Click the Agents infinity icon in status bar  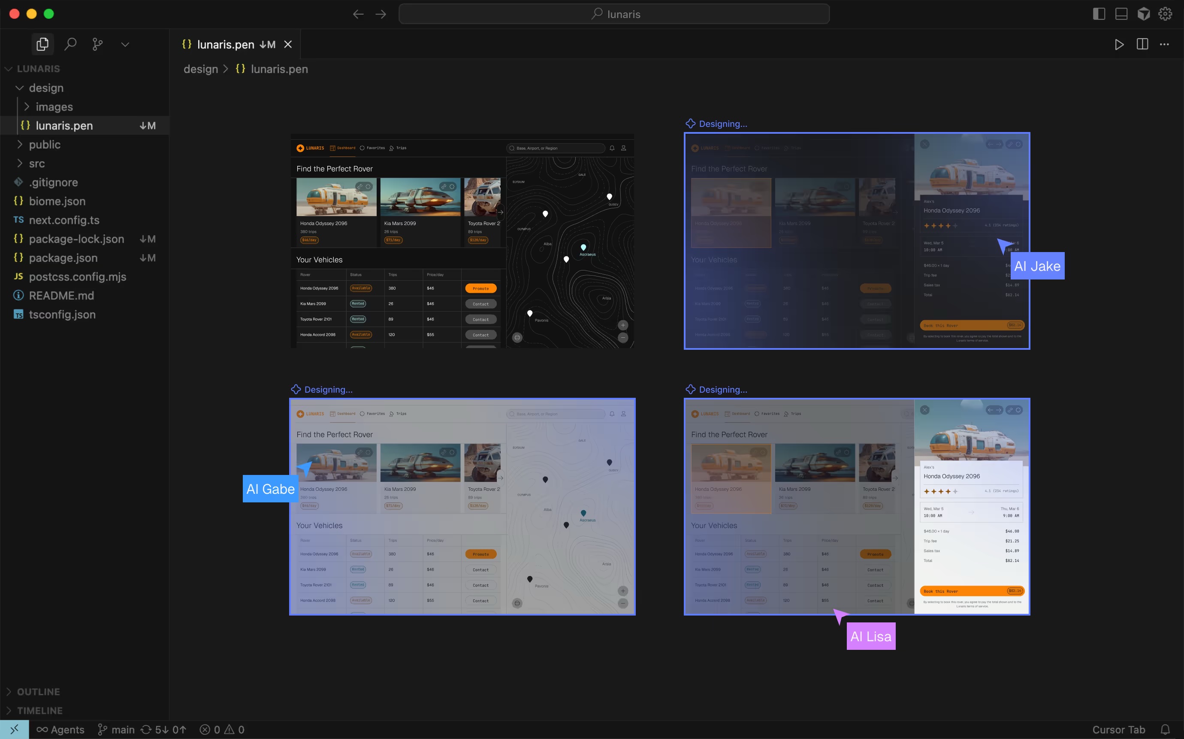point(43,729)
